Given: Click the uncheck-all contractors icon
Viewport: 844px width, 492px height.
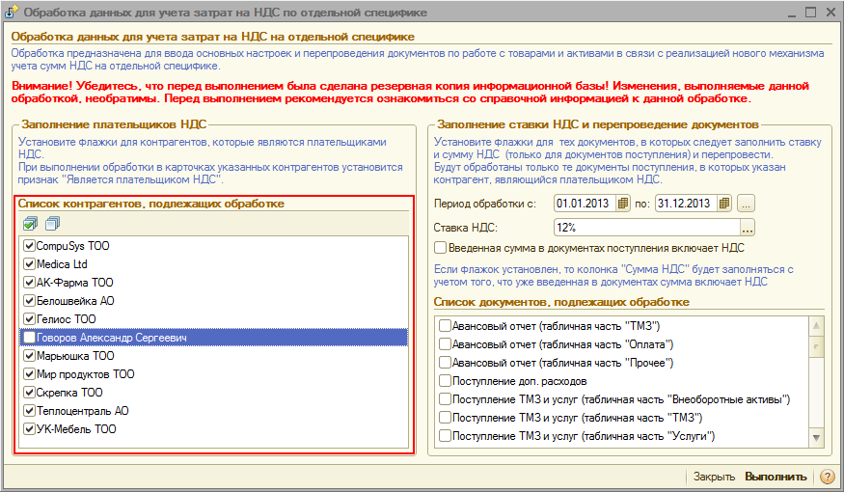Looking at the screenshot, I should (x=51, y=224).
